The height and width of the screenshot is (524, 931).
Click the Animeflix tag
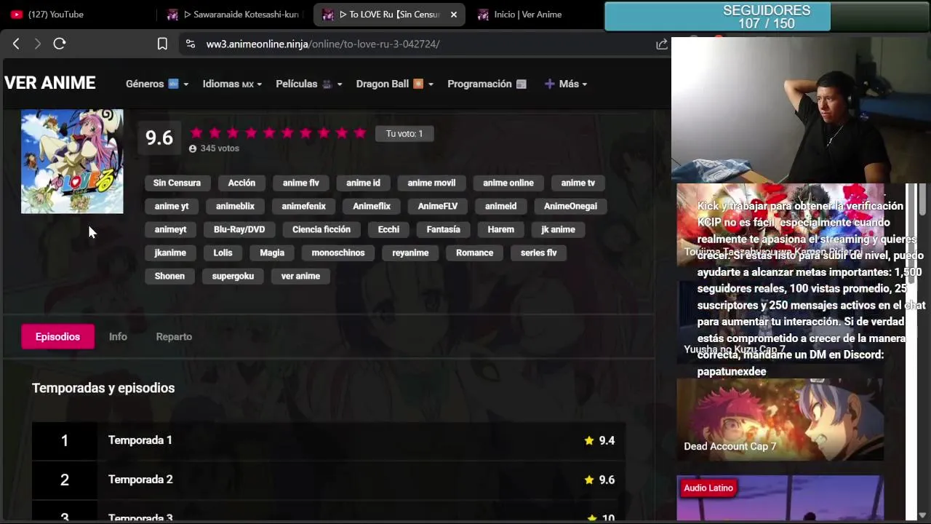pyautogui.click(x=372, y=206)
